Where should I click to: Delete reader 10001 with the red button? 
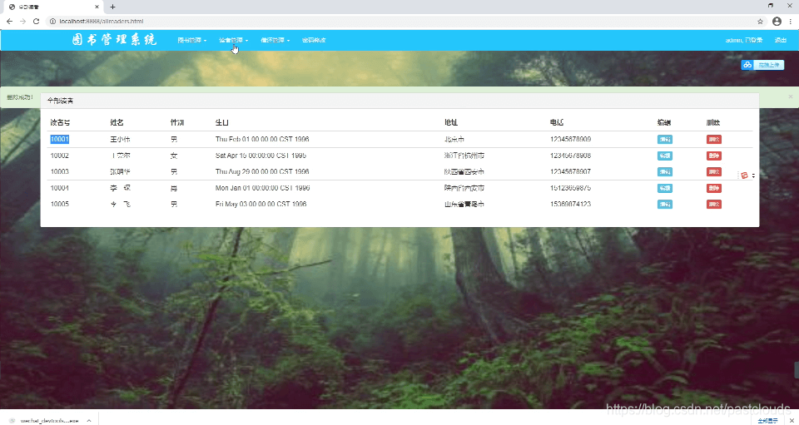pos(714,140)
